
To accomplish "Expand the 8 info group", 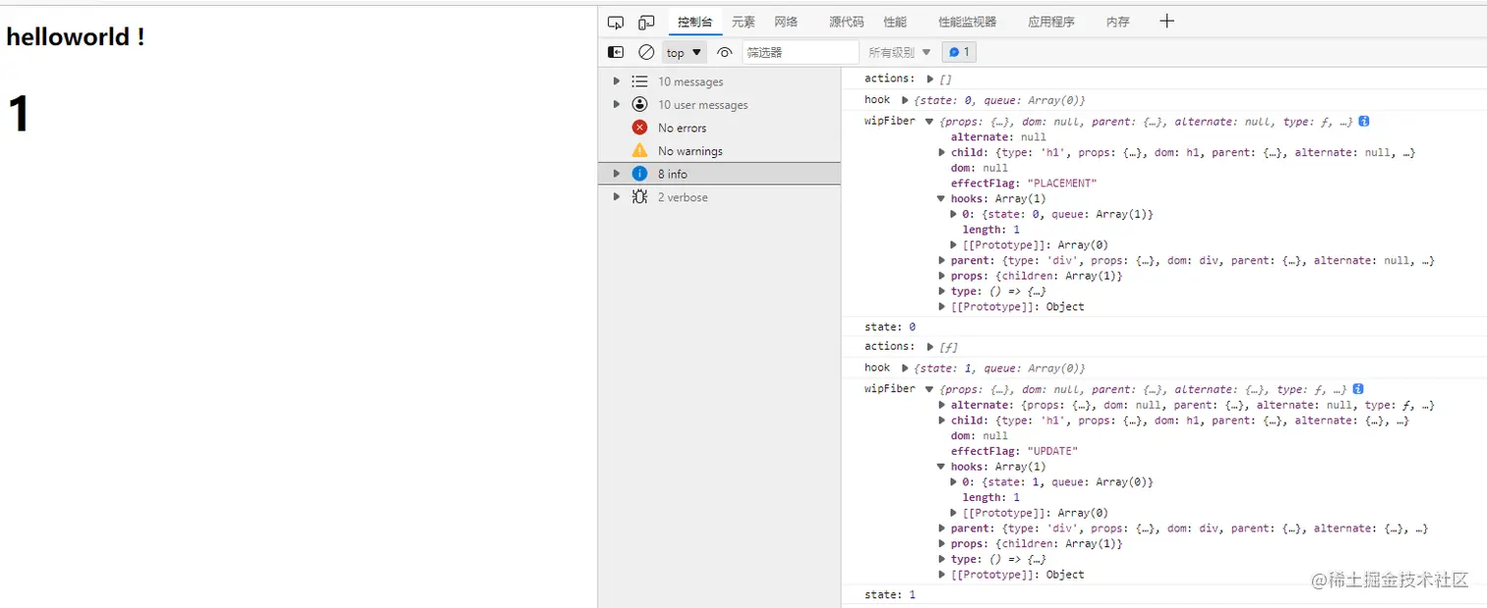I will [x=617, y=174].
